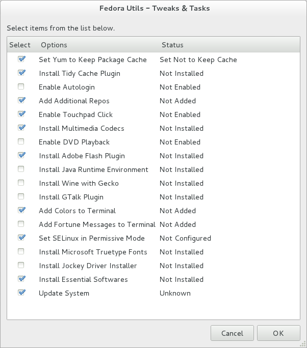Click 'Install Java Runtime Environment' text
This screenshot has width=307, height=348.
(93, 169)
